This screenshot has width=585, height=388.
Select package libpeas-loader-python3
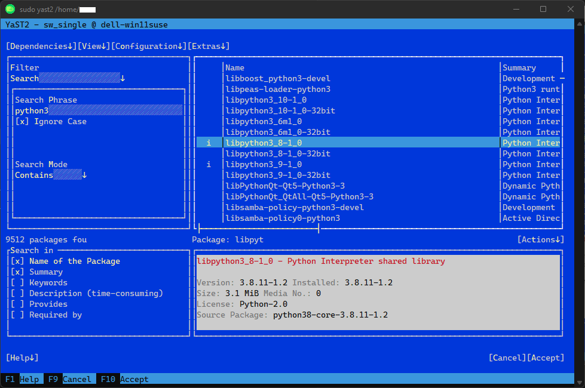point(278,90)
